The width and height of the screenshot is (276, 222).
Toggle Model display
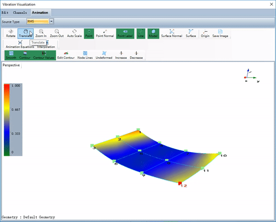click(153, 34)
